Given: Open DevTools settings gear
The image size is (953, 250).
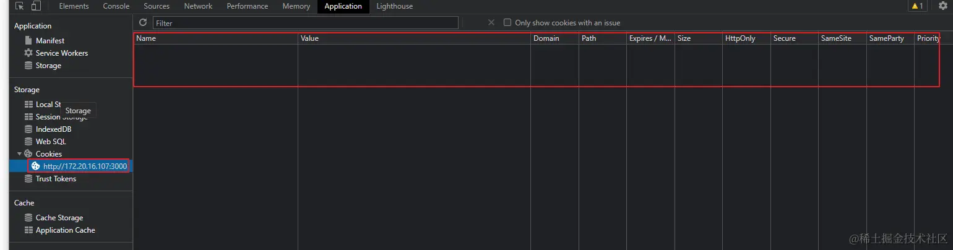Looking at the screenshot, I should [942, 6].
